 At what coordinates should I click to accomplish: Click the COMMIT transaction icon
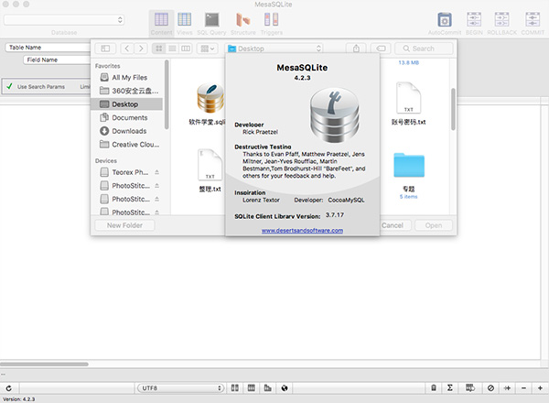click(x=533, y=24)
